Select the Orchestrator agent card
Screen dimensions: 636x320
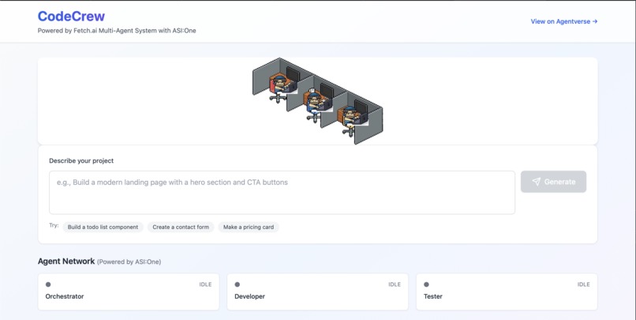click(x=128, y=292)
